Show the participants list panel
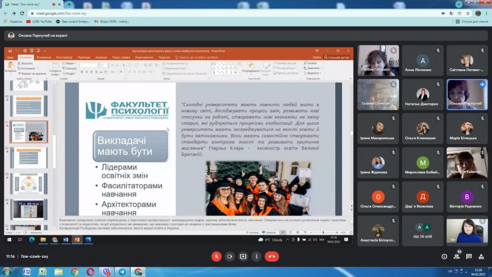Viewport: 492px width, 277px height. [x=456, y=256]
